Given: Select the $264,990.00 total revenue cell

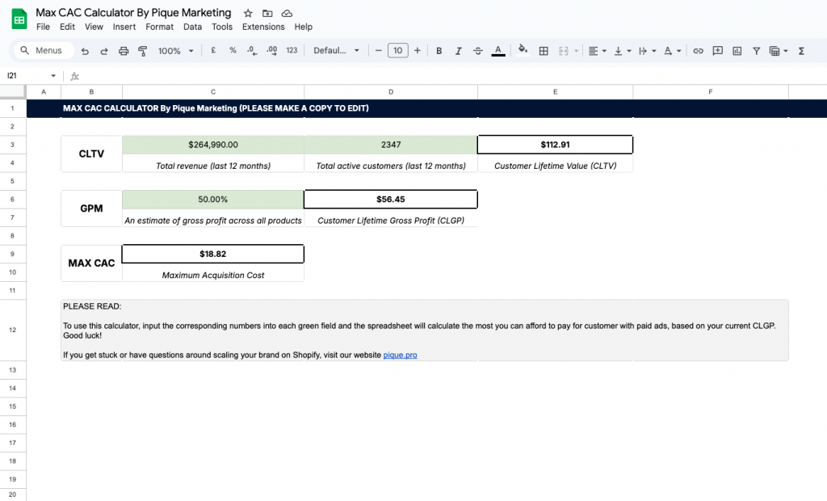Looking at the screenshot, I should click(x=213, y=145).
